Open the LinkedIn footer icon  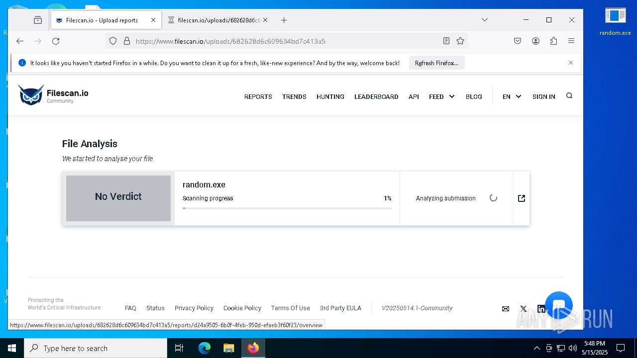(x=541, y=309)
